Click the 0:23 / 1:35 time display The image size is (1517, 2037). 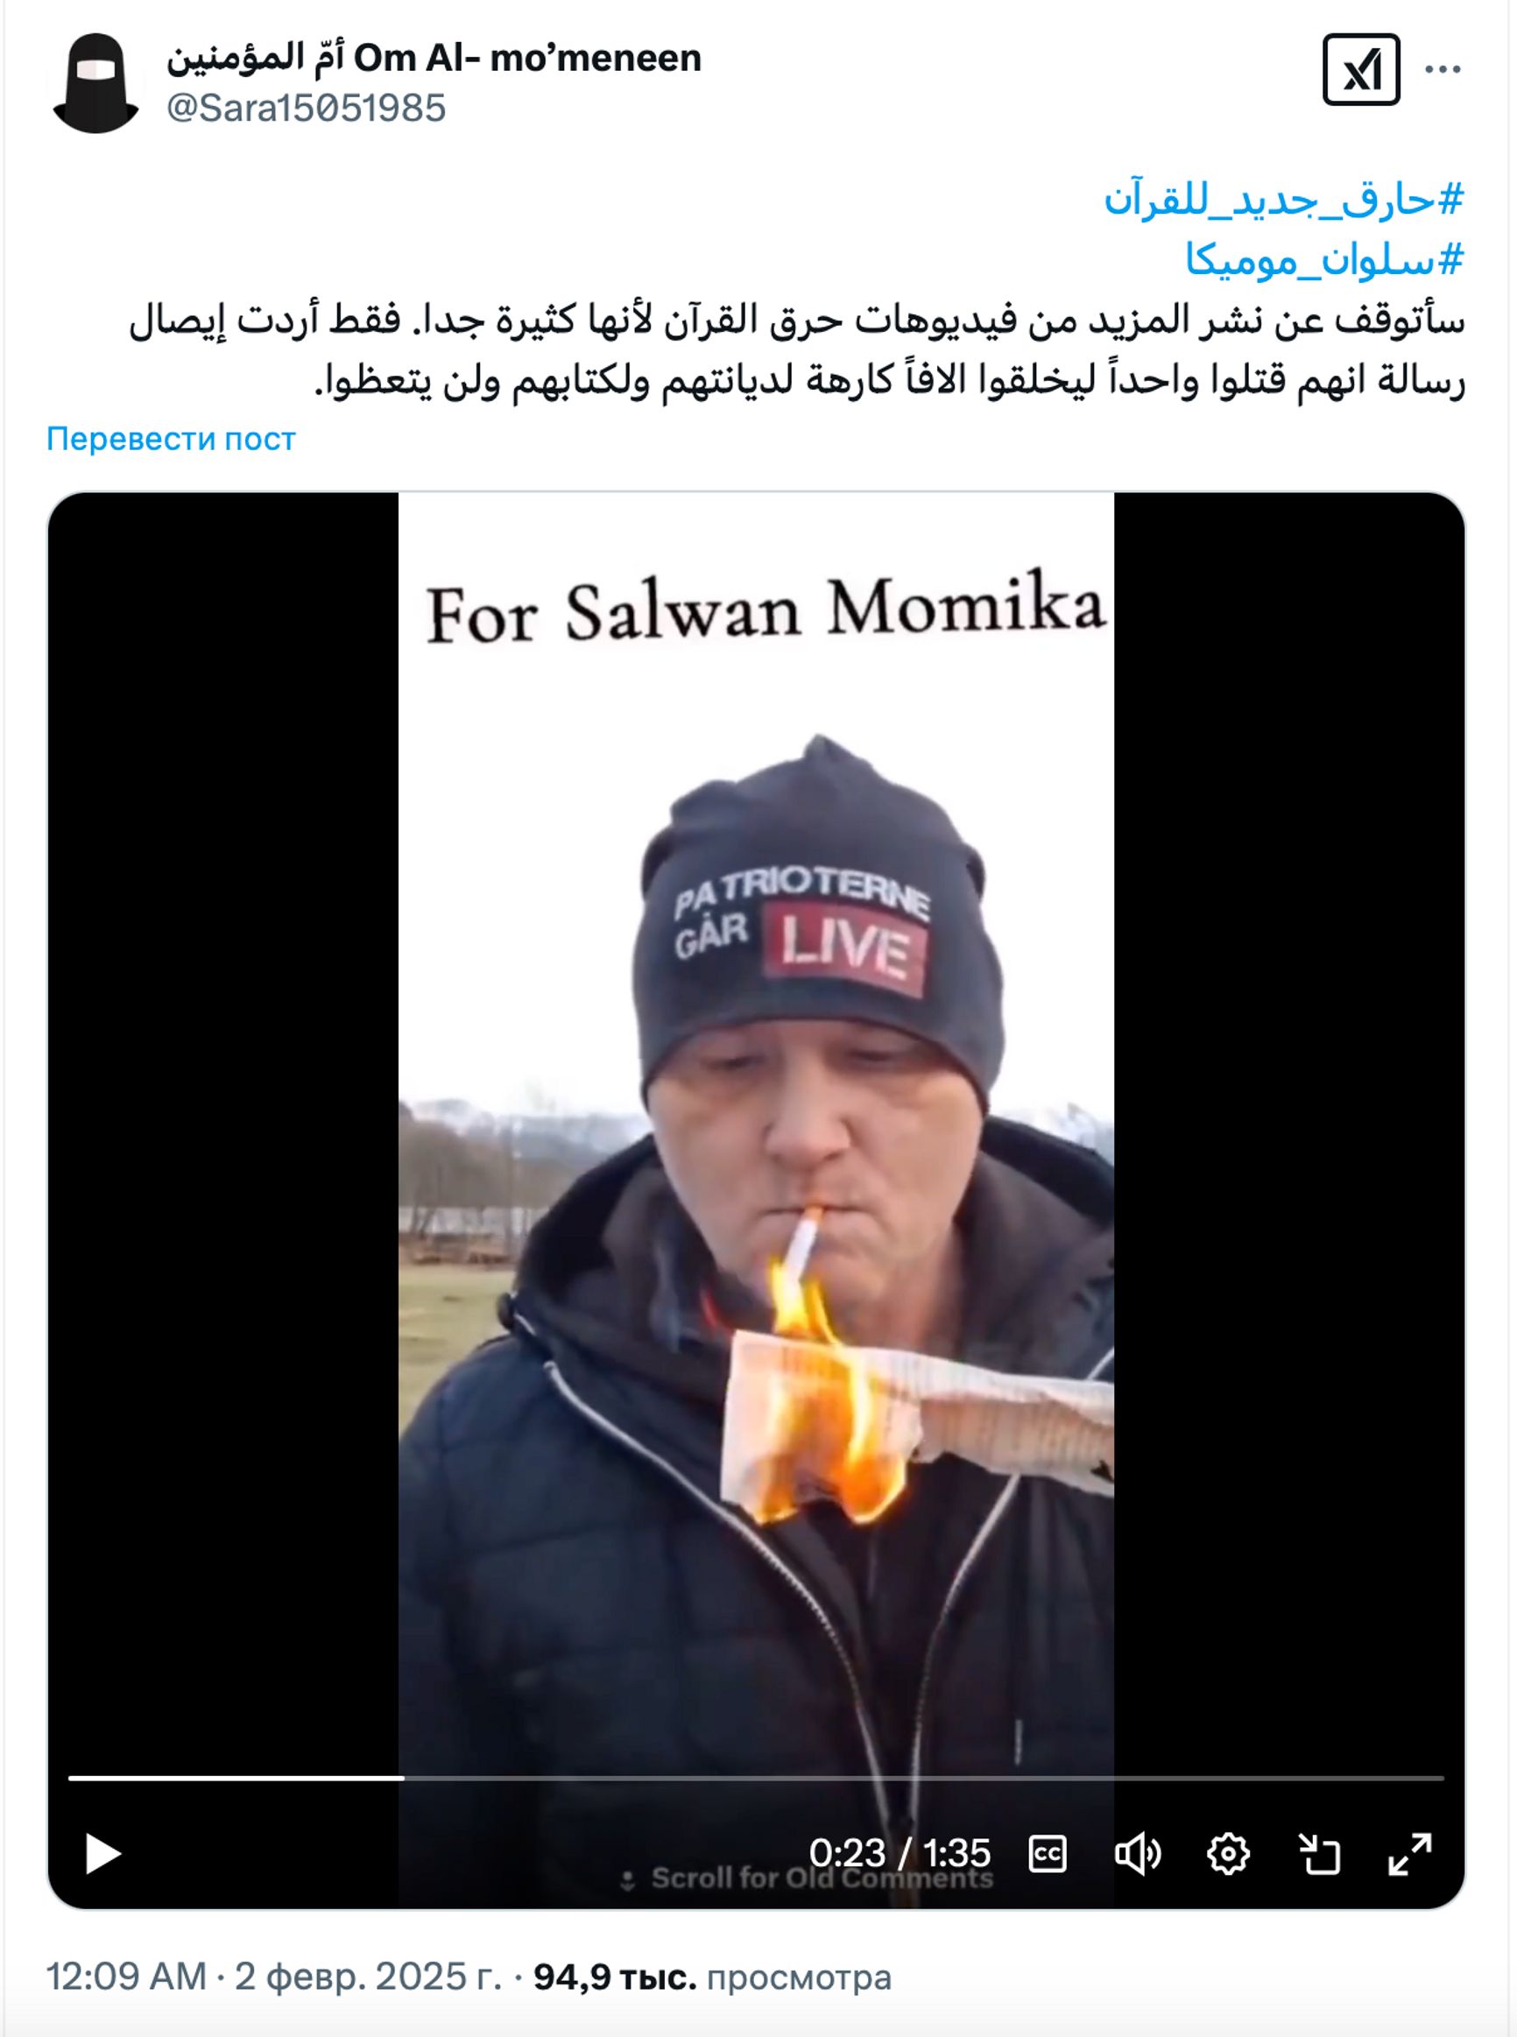pyautogui.click(x=899, y=1853)
